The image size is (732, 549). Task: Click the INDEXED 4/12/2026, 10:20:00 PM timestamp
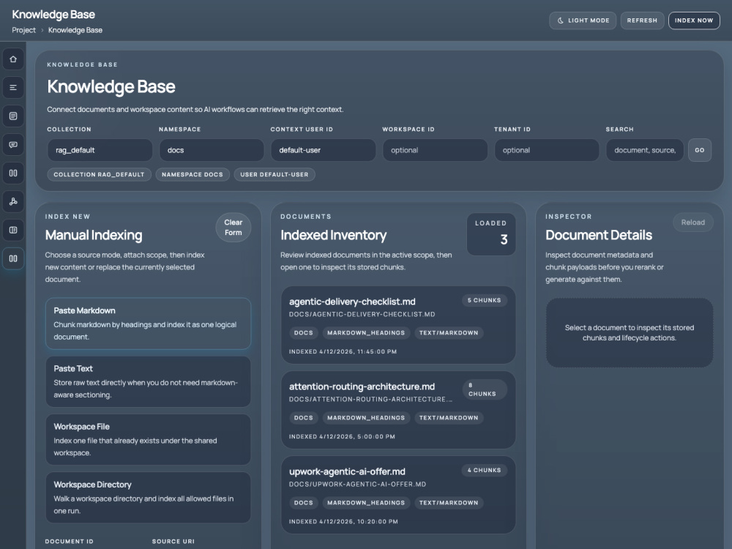coord(343,521)
